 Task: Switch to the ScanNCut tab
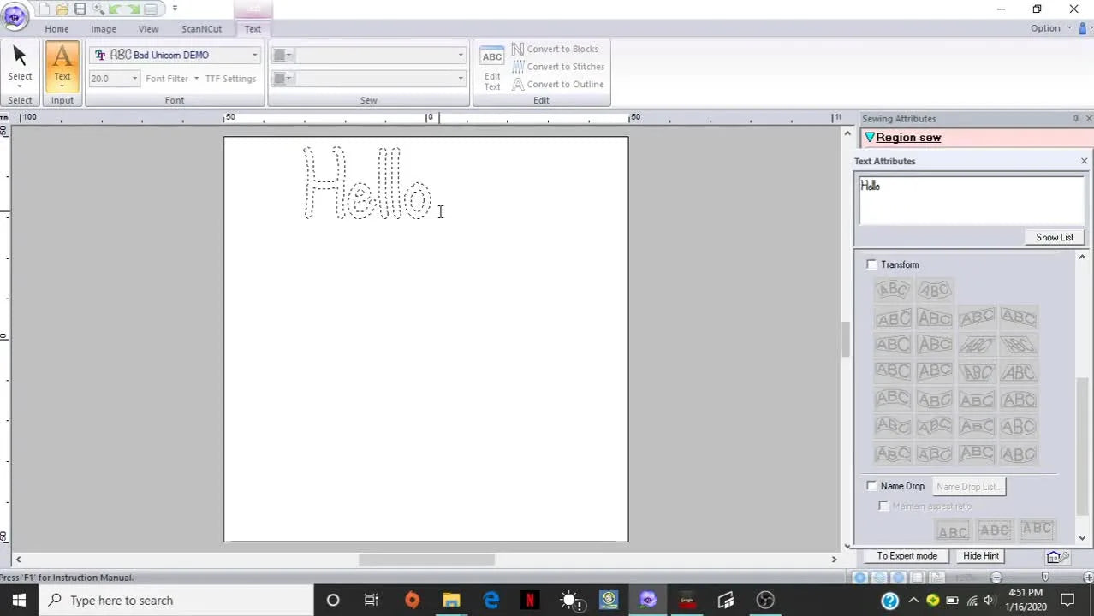[201, 28]
